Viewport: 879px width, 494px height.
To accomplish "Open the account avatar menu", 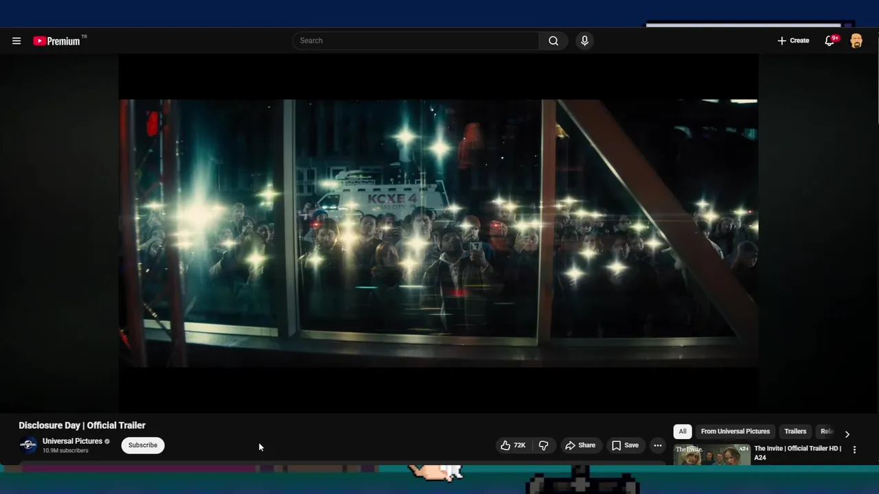I will (856, 40).
